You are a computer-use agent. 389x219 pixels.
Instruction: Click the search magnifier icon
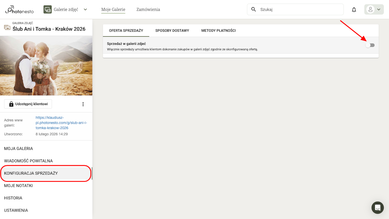253,9
